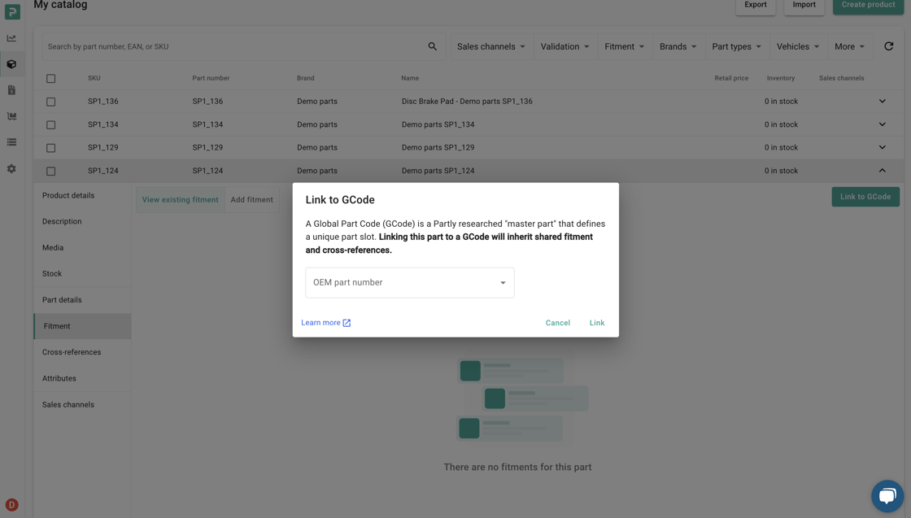Open the Learn more link

326,323
